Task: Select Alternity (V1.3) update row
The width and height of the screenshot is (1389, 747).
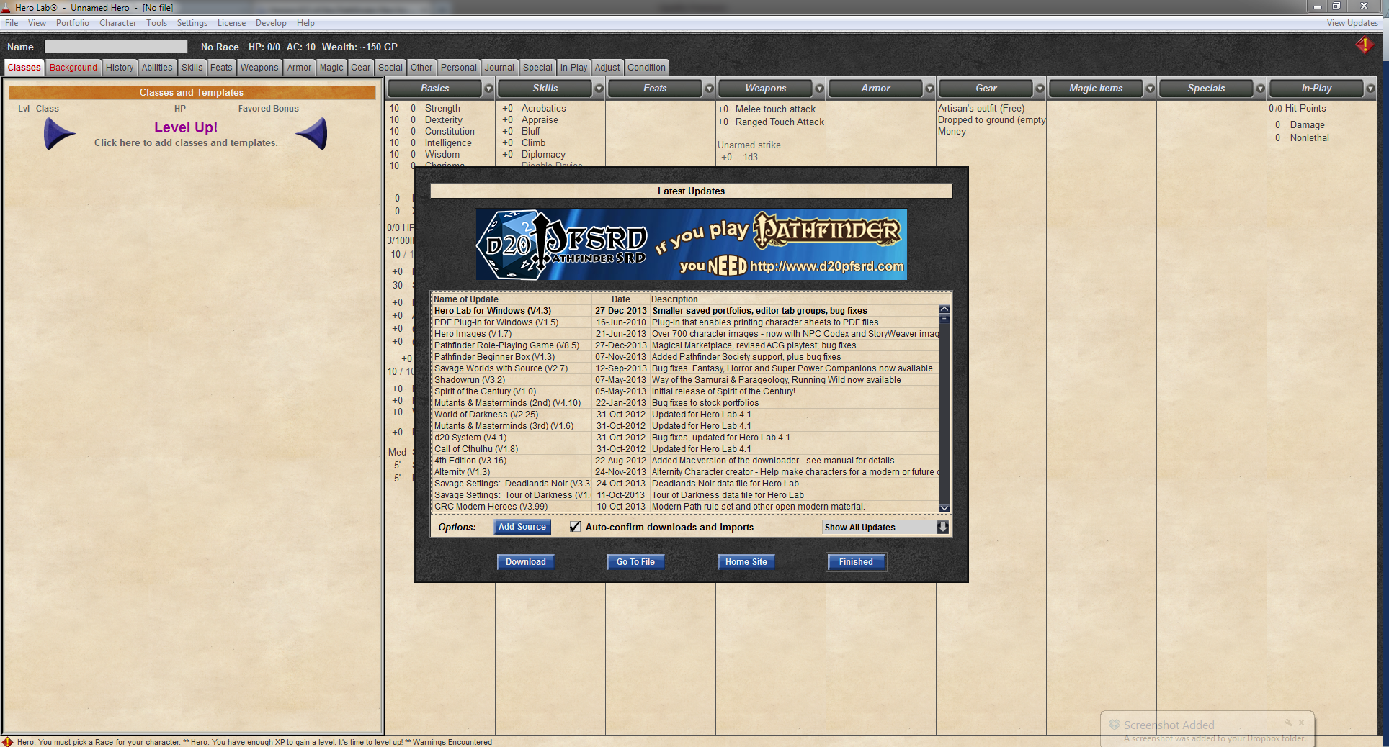Action: click(x=685, y=472)
